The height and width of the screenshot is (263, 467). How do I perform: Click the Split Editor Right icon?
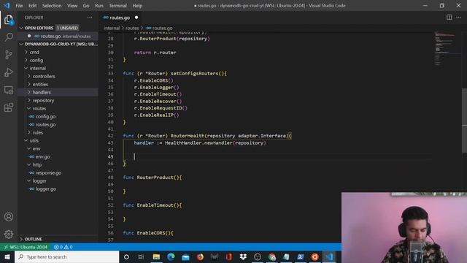449,18
